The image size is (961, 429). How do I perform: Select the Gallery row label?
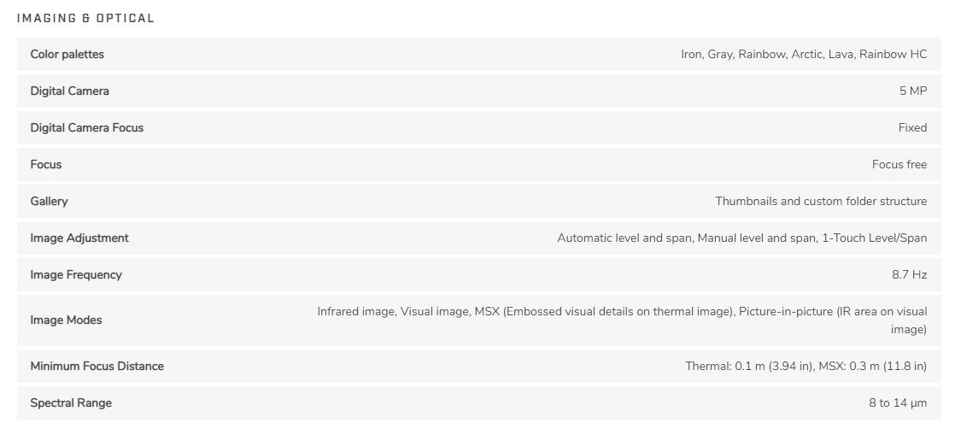point(49,202)
